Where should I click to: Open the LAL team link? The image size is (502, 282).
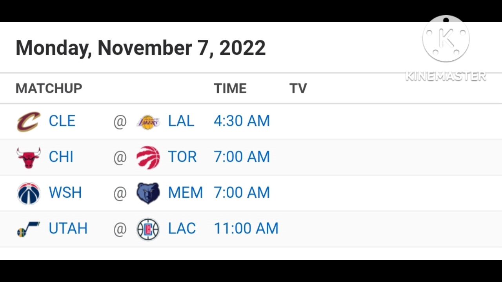pos(181,121)
